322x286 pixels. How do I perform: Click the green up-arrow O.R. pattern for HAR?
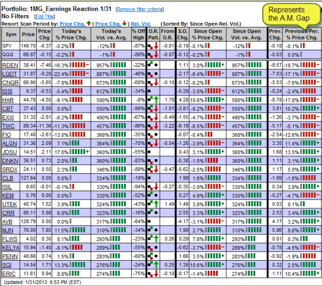[x=155, y=100]
